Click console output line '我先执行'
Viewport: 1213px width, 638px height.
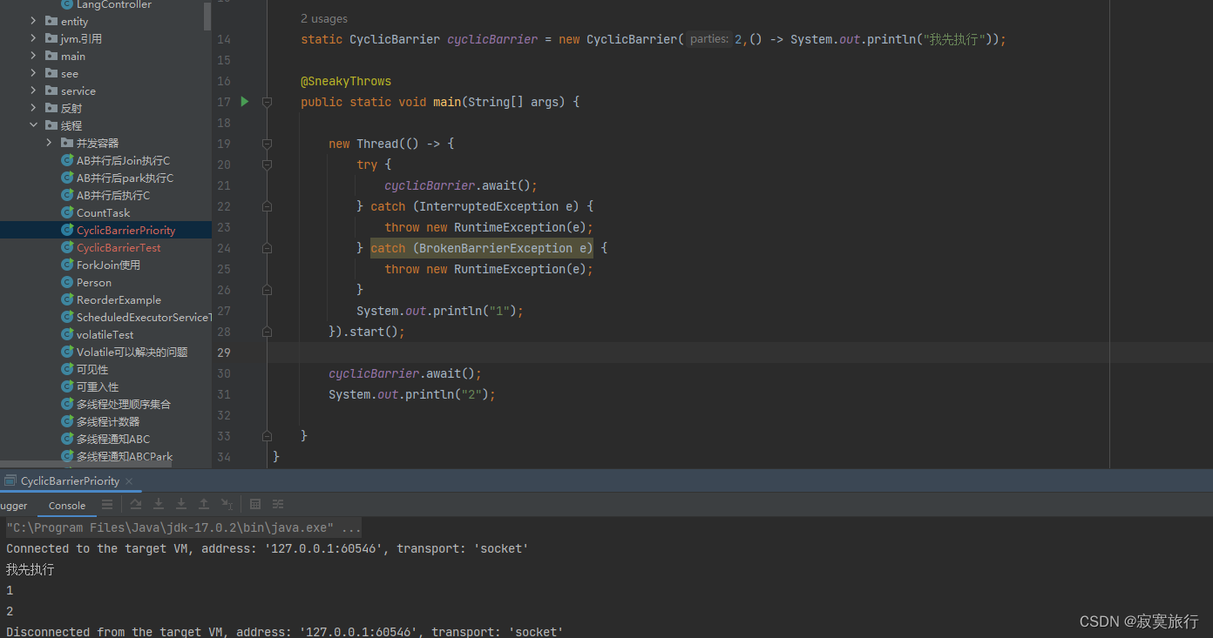(x=30, y=569)
